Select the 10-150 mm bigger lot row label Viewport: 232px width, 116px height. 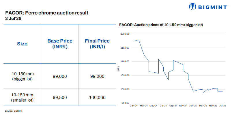point(22,76)
